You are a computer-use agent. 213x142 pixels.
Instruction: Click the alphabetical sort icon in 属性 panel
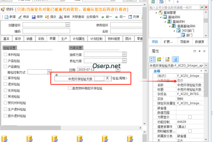[159, 59]
